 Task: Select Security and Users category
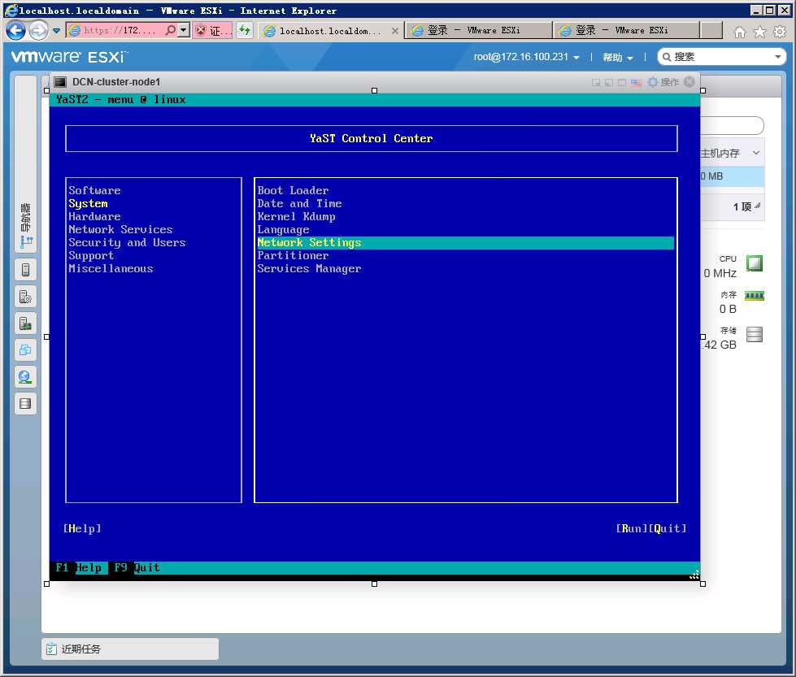pyautogui.click(x=127, y=242)
